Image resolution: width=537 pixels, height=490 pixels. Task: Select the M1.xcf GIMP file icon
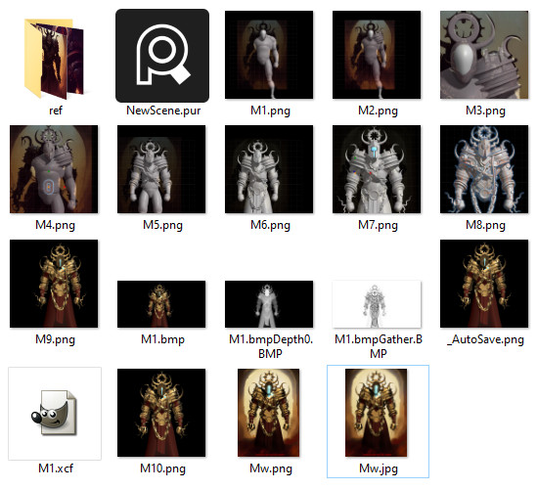coord(55,414)
